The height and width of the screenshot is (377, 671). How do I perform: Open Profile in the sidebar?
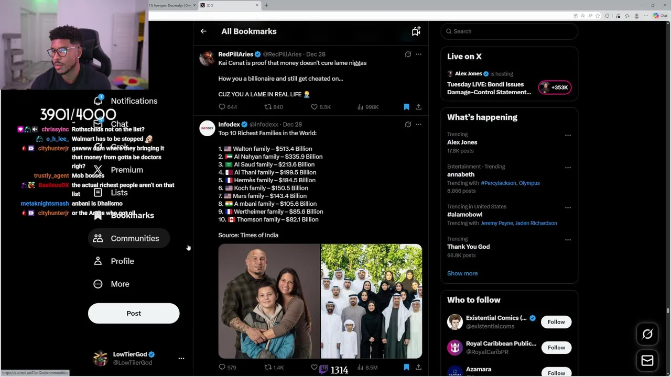coord(113,261)
